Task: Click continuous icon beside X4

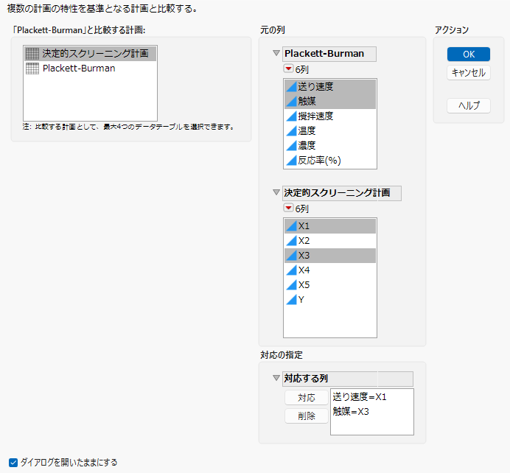Action: click(x=291, y=270)
